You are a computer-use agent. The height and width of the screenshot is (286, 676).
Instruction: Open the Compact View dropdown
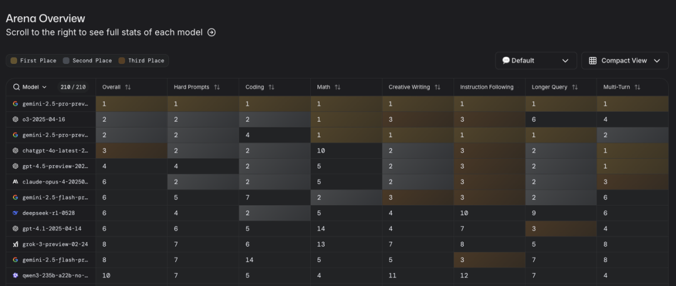tap(625, 61)
